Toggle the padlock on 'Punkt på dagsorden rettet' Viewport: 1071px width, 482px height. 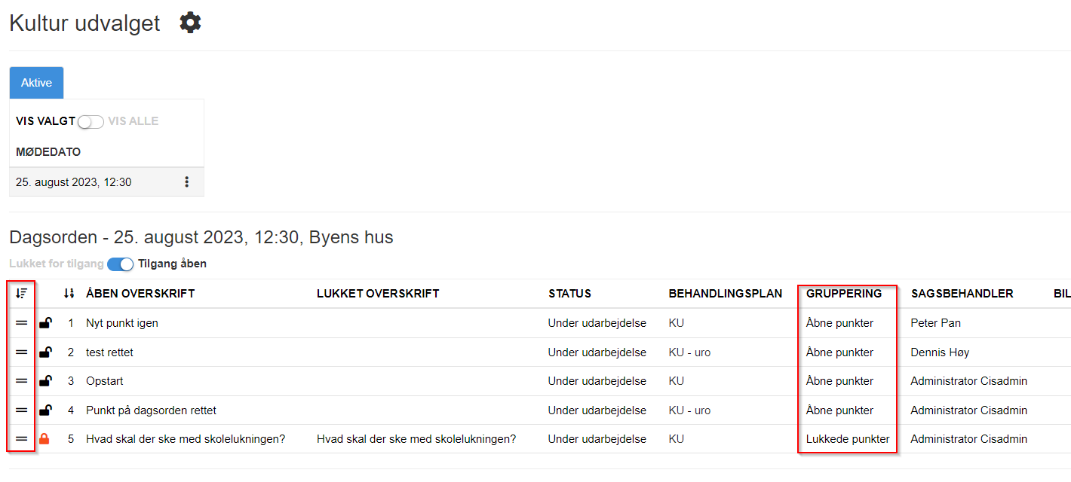46,410
